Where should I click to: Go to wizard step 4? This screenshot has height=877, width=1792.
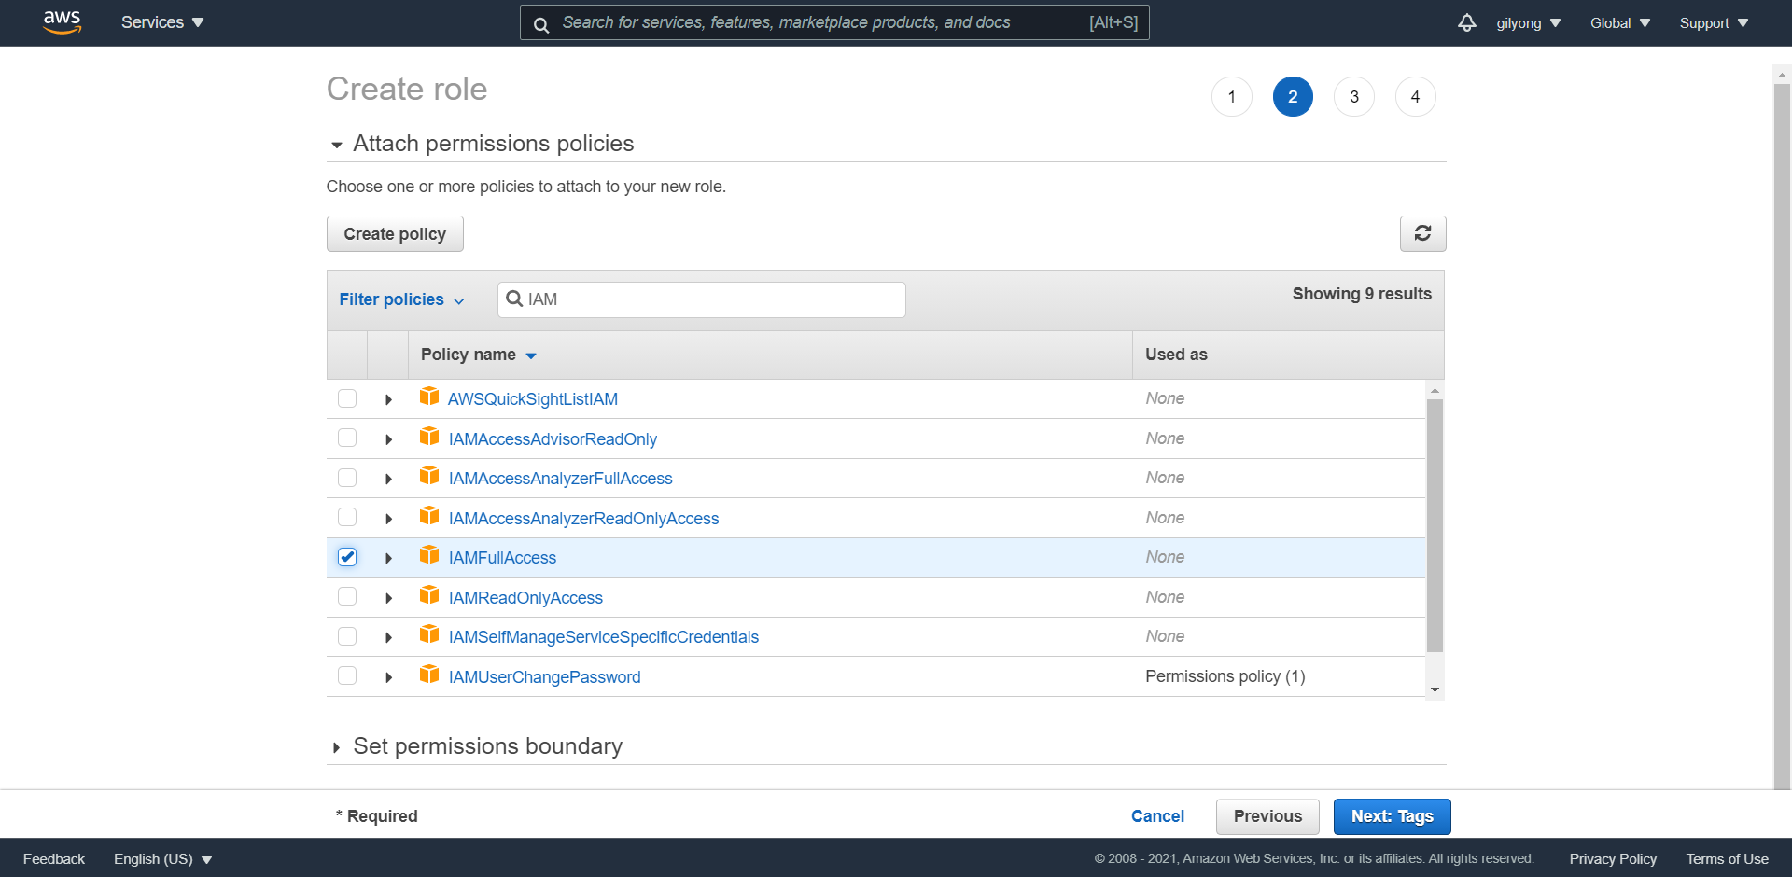point(1416,97)
